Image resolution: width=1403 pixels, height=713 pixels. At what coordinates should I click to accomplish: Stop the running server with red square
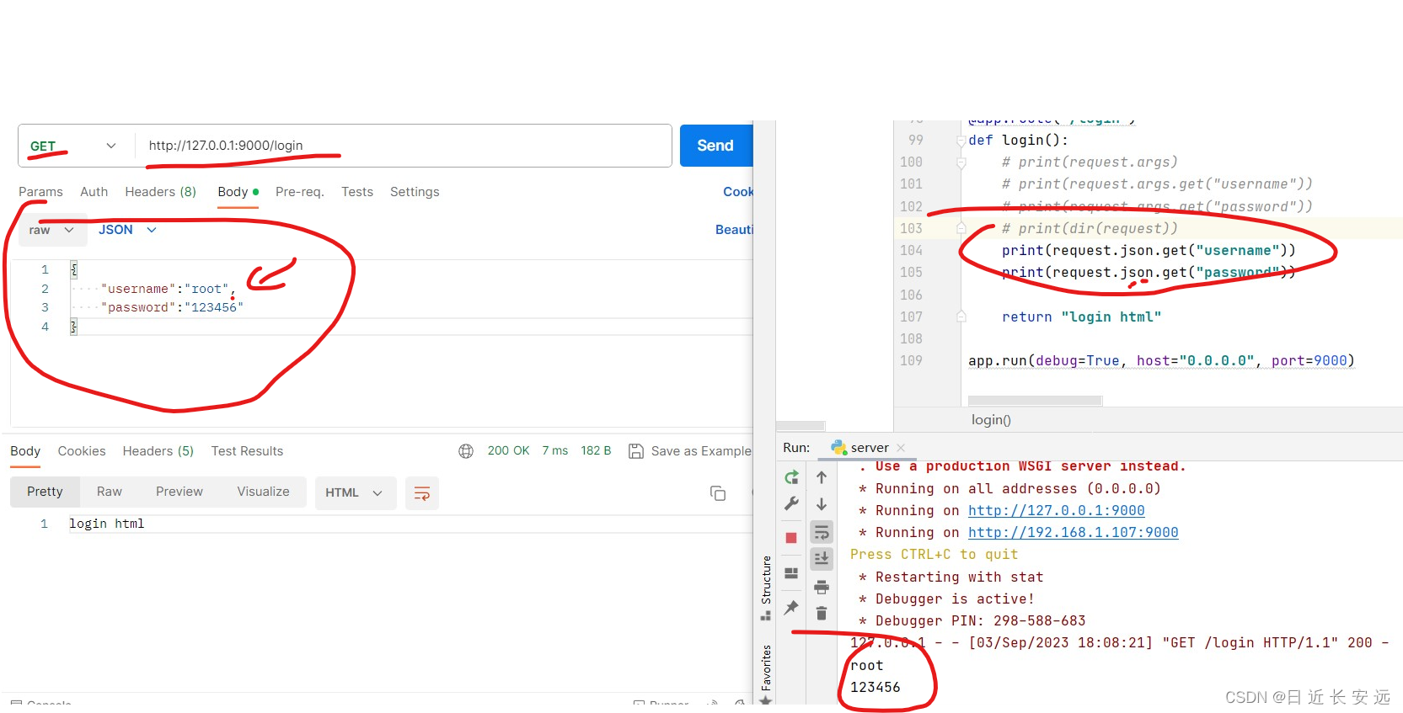791,538
